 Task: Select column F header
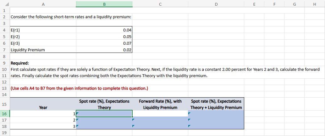274,4
